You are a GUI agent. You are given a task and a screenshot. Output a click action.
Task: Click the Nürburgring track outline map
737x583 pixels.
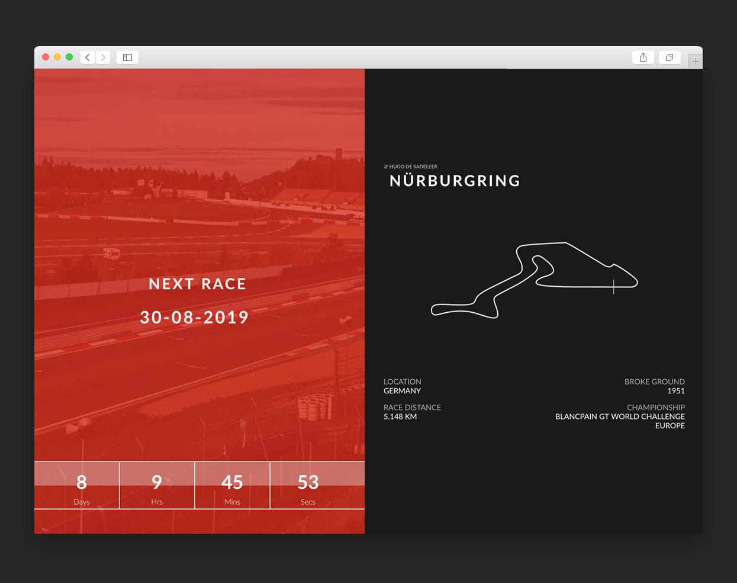coord(534,280)
